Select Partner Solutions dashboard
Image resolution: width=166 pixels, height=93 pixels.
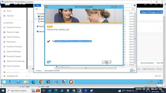pos(13,37)
